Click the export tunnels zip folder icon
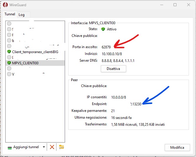 (61, 147)
